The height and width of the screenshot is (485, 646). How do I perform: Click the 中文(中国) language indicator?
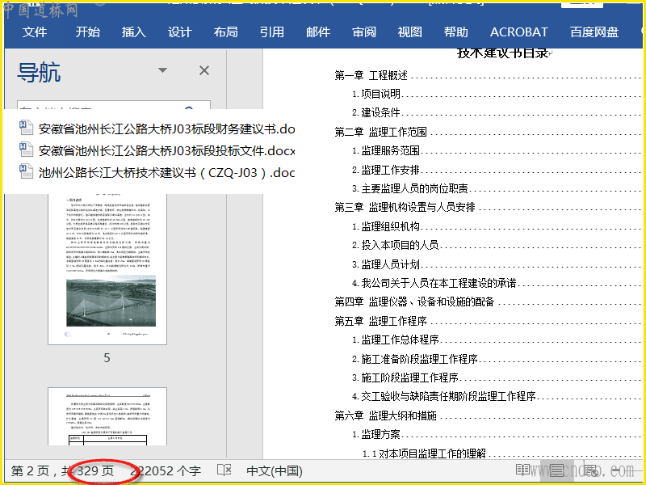(x=275, y=470)
